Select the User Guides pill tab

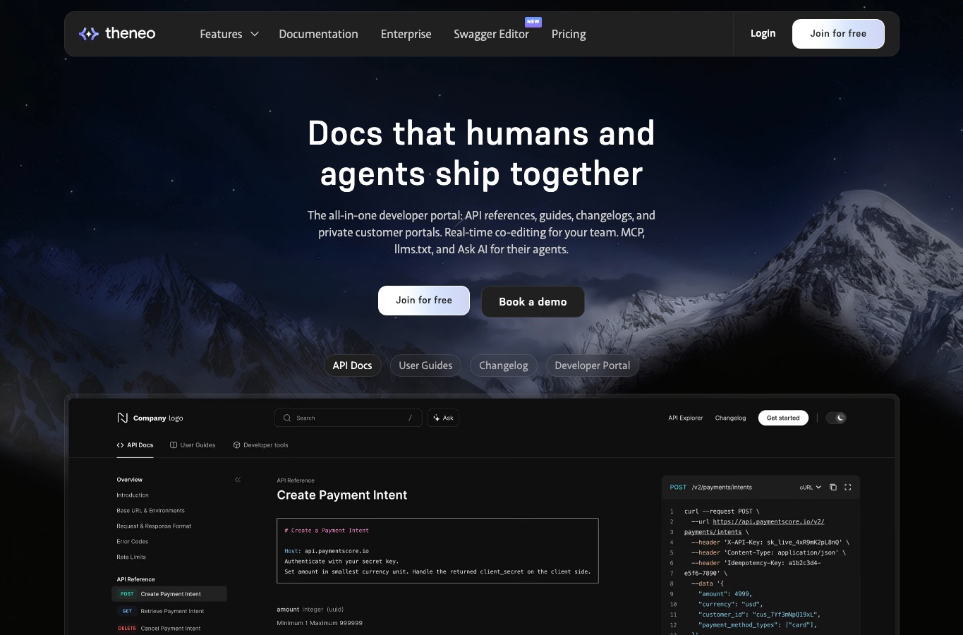click(425, 365)
